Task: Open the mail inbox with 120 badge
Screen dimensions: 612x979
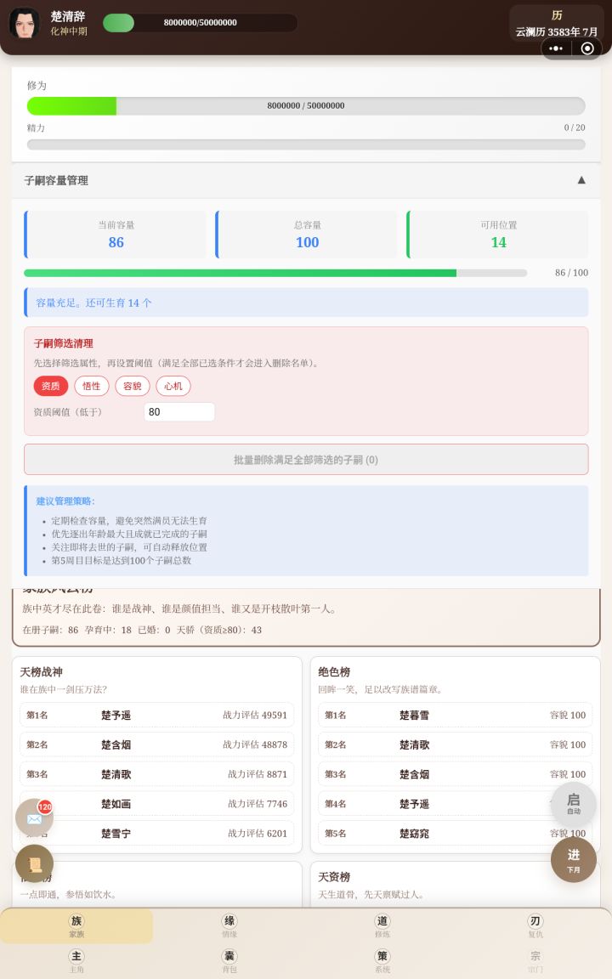Action: pyautogui.click(x=34, y=818)
